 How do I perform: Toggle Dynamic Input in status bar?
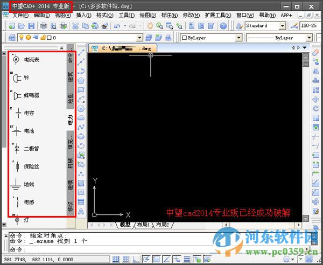(x=177, y=259)
